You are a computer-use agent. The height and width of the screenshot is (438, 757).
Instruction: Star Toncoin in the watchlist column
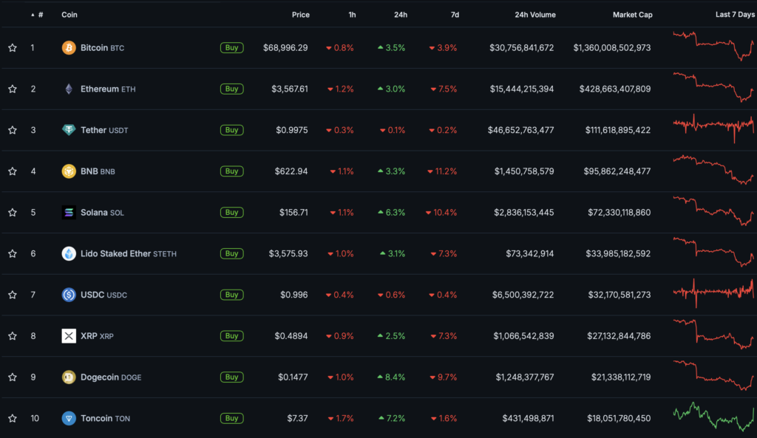point(13,419)
